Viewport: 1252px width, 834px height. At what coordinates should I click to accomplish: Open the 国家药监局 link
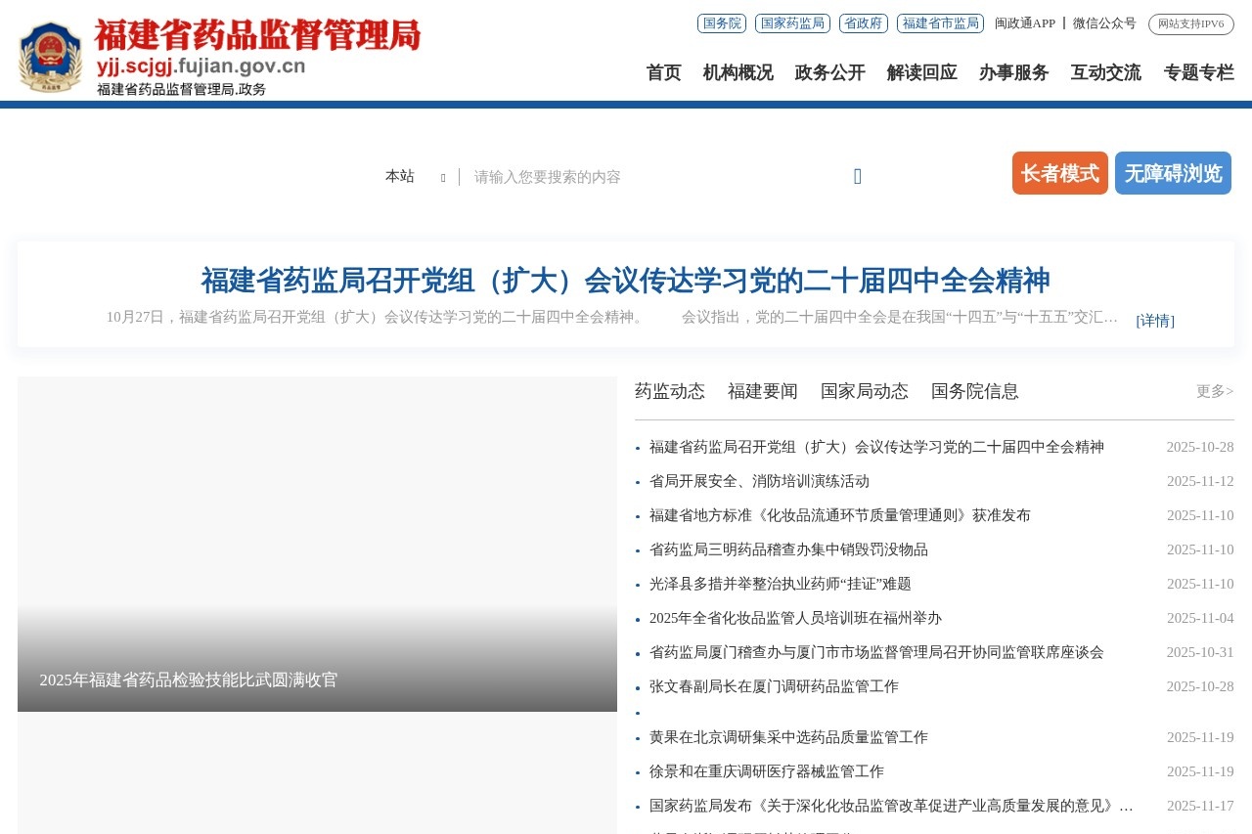click(x=792, y=23)
